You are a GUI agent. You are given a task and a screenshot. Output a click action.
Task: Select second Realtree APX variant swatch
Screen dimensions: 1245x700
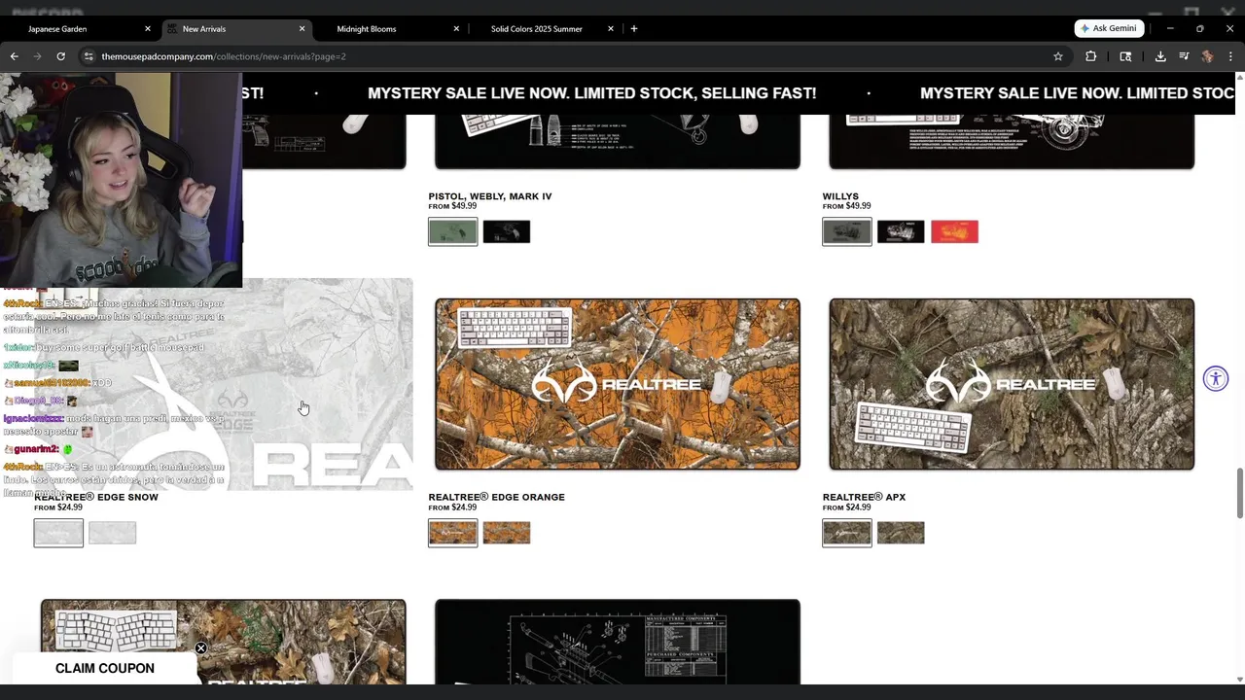(x=901, y=533)
